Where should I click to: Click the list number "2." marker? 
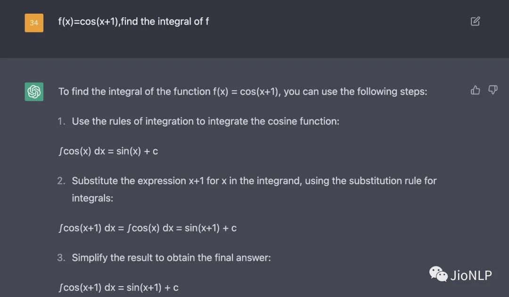(61, 181)
